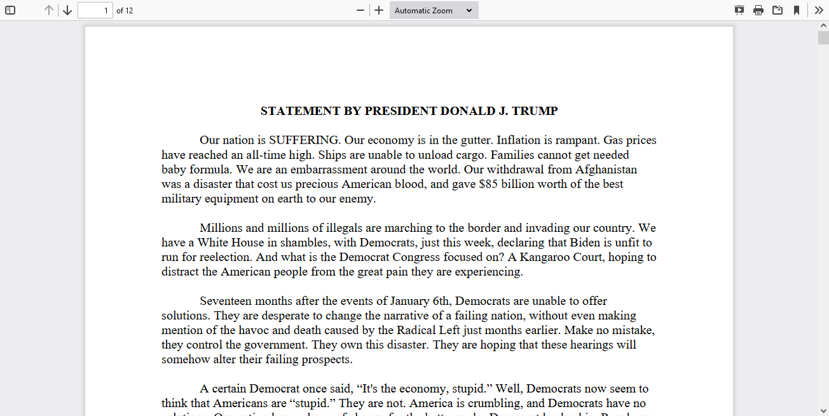
Task: Click the word "Afghanistan"
Action: click(606, 170)
